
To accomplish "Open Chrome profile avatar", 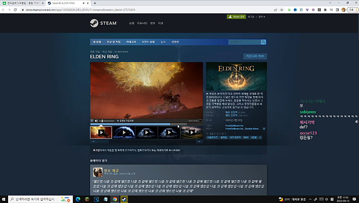I will click(x=343, y=10).
